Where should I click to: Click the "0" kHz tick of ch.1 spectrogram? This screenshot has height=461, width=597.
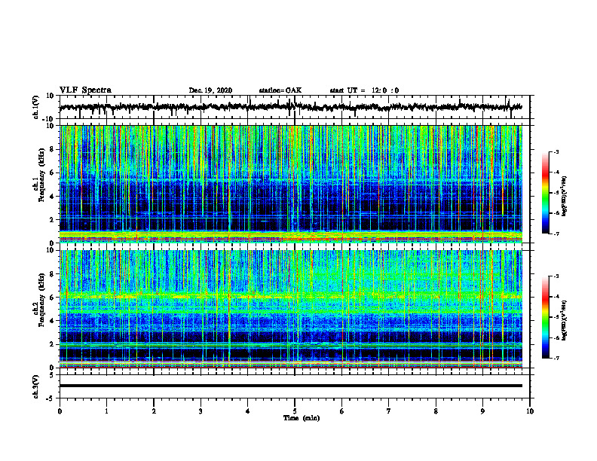click(52, 243)
